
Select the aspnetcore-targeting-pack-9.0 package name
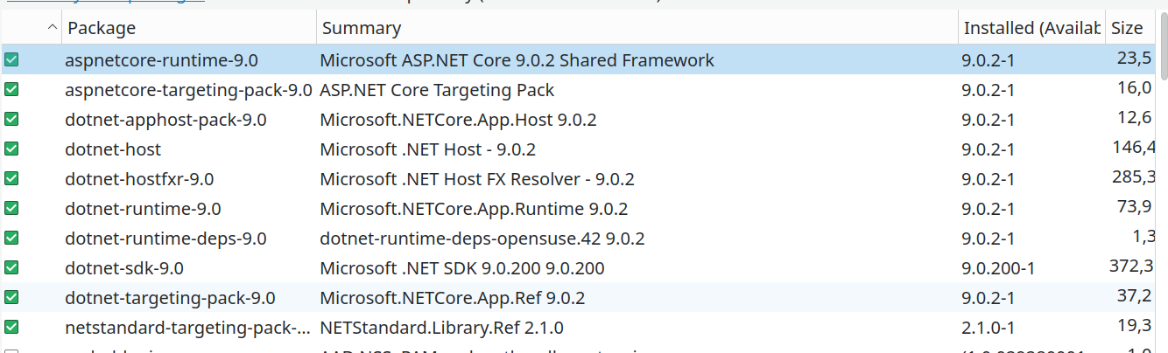188,90
